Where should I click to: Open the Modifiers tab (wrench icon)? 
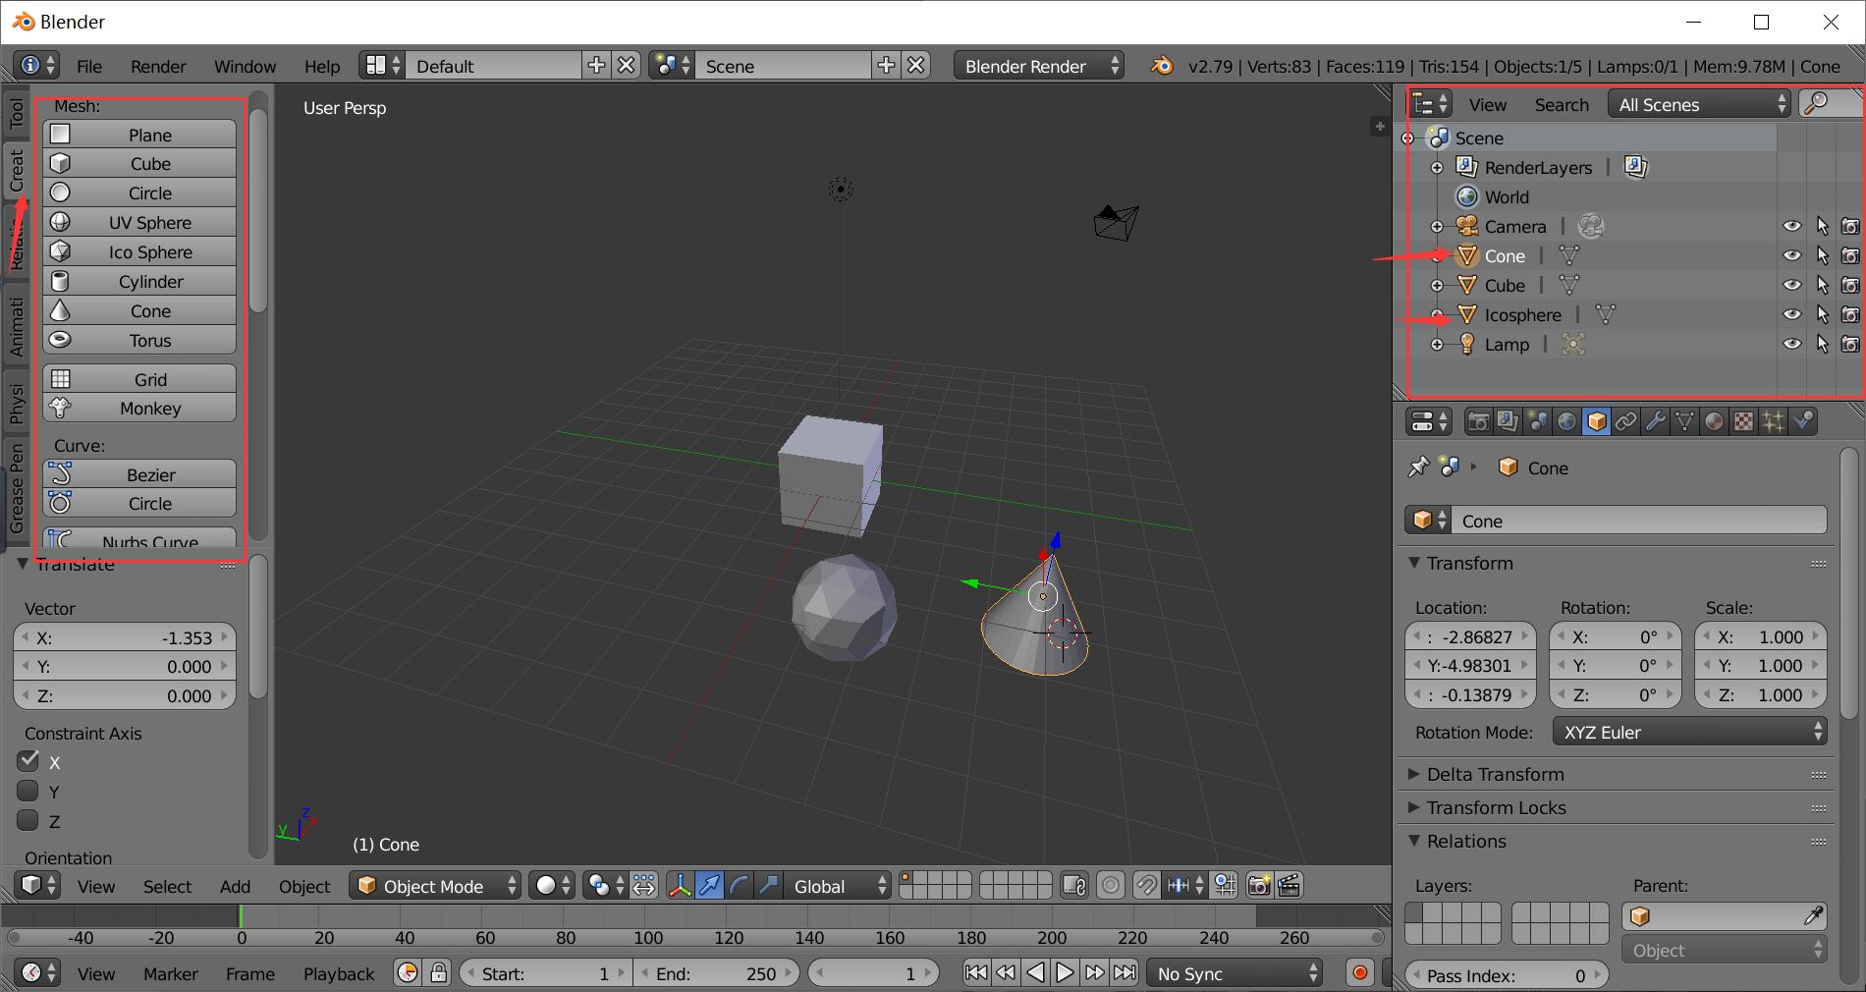1655,421
